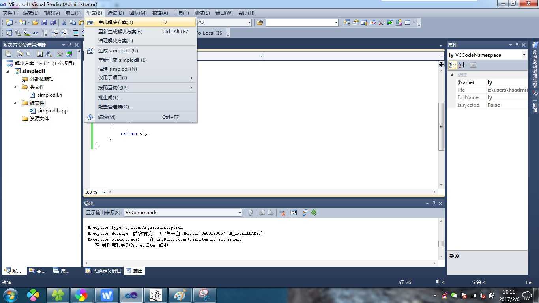Click Clear All icon in Output toolbar
The image size is (539, 303).
(x=283, y=213)
